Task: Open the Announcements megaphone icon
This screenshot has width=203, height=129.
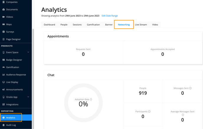Action: coord(4,90)
